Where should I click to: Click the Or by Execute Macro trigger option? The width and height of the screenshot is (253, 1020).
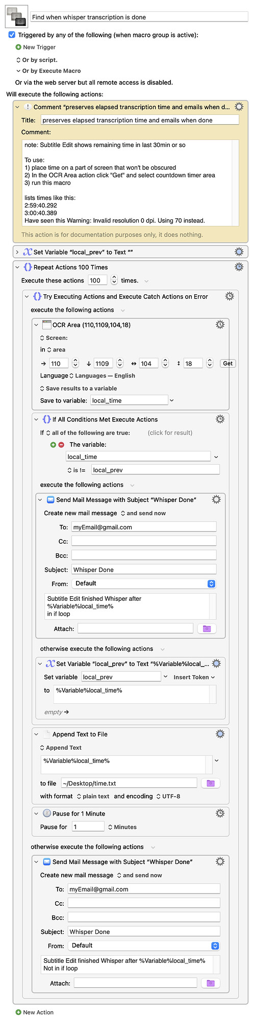coord(49,71)
